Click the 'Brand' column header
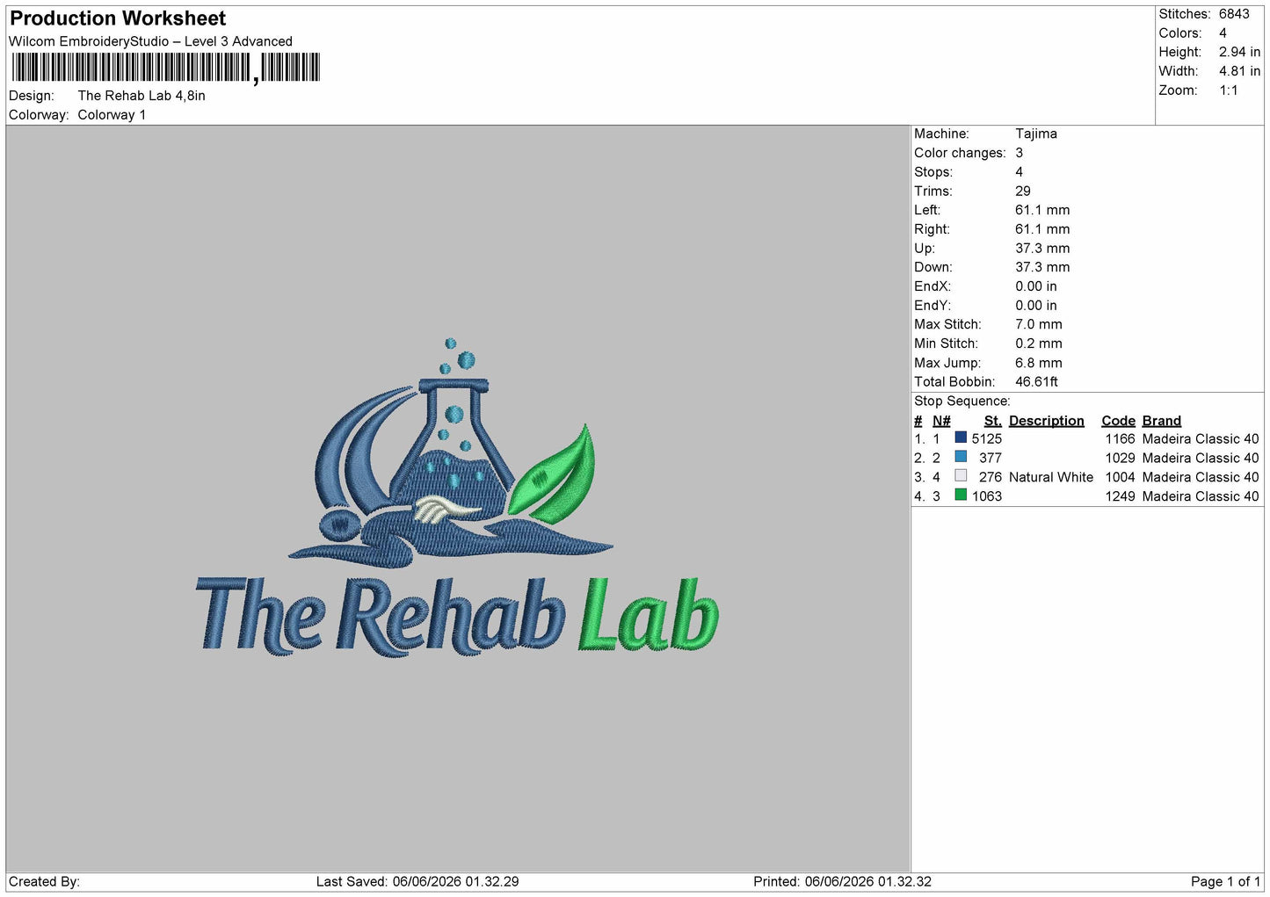This screenshot has width=1270, height=897. point(1162,421)
